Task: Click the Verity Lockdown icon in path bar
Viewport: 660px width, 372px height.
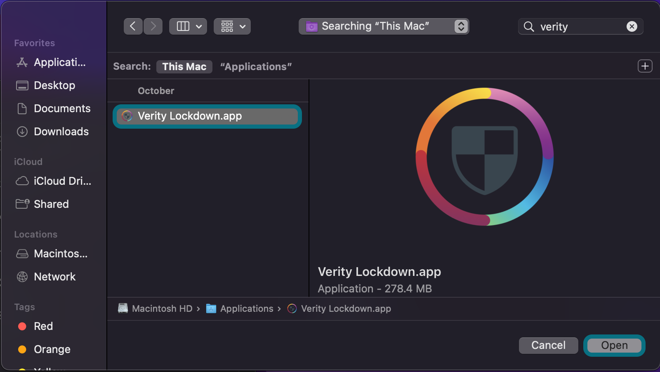Action: [292, 308]
